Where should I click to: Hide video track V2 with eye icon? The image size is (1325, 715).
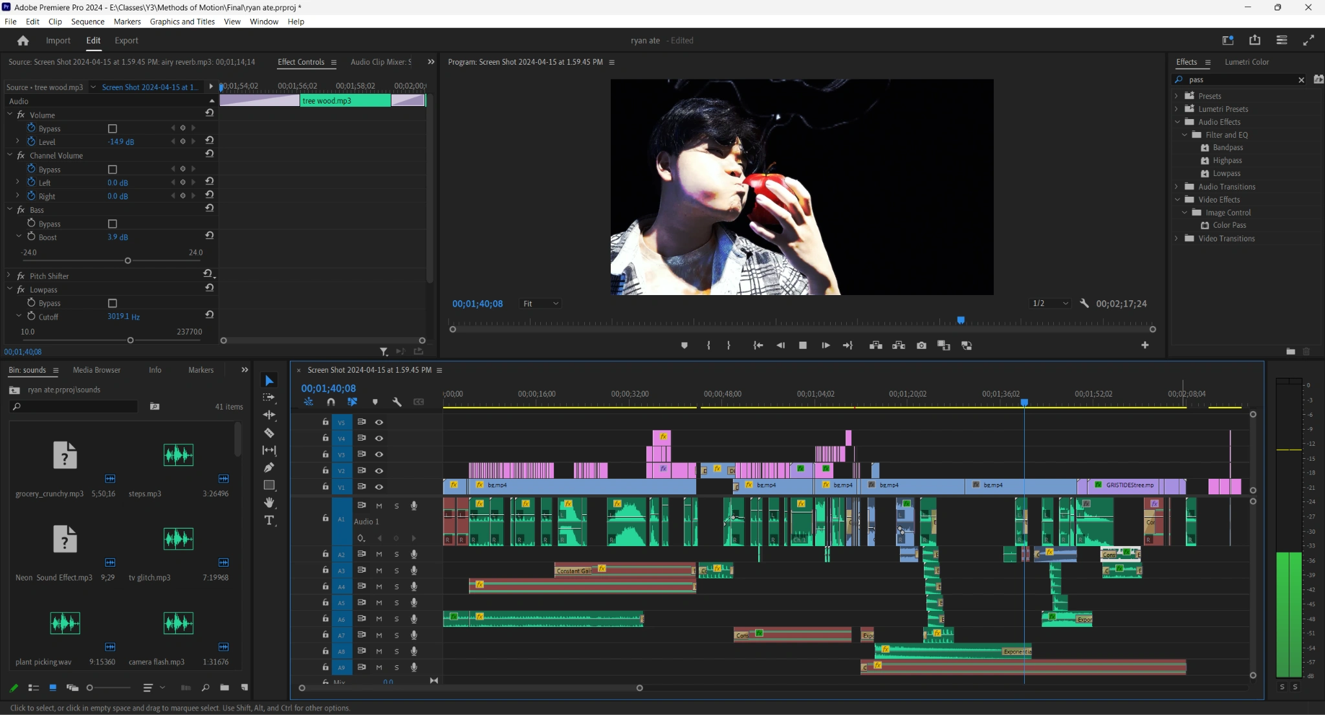point(379,470)
